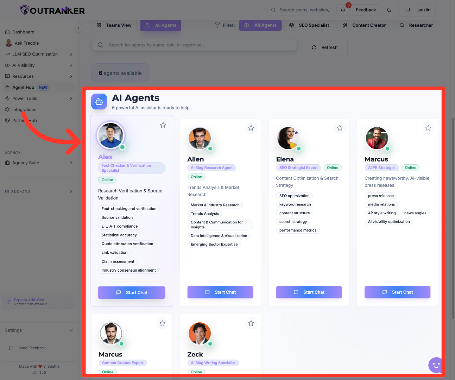Open the smiley chat widget
Viewport: 455px width, 380px height.
pyautogui.click(x=436, y=365)
